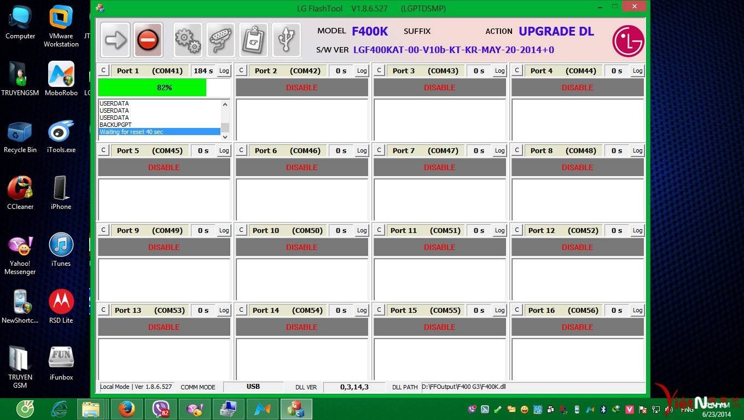
Task: Launch VMware Workstation desktop shortcut
Action: (x=61, y=26)
